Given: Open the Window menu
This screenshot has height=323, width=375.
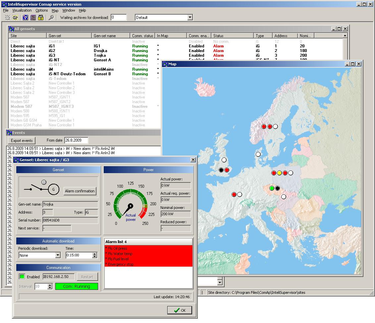Looking at the screenshot, I should click(x=69, y=10).
